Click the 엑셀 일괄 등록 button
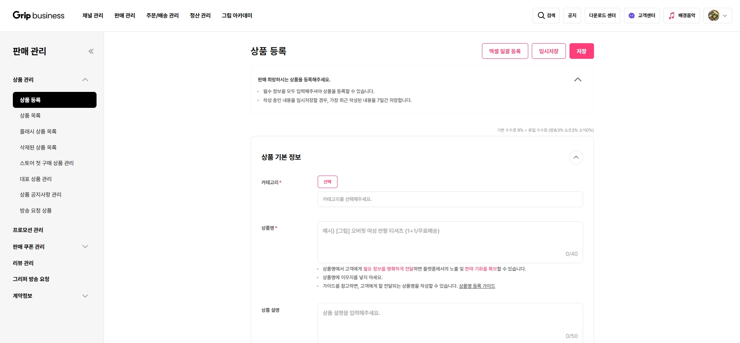740x343 pixels. (504, 51)
